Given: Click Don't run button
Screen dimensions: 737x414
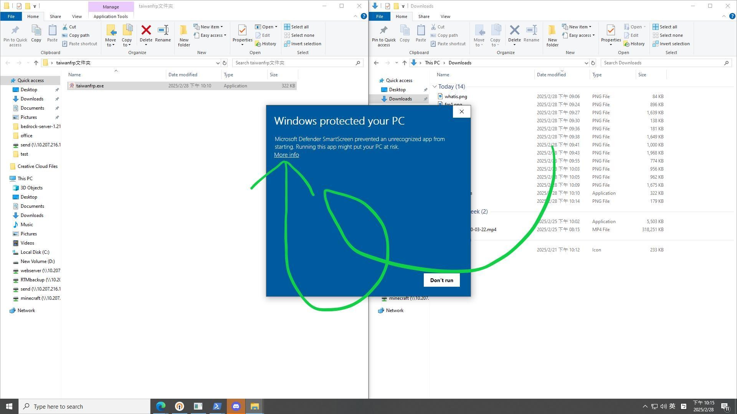Looking at the screenshot, I should (441, 280).
